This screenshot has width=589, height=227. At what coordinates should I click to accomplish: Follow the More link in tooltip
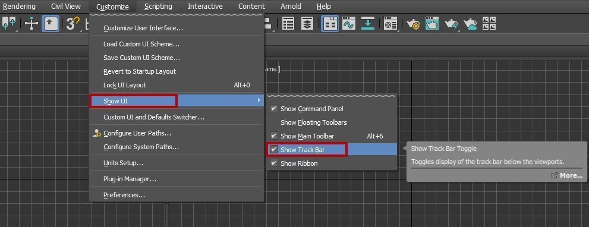pos(571,175)
